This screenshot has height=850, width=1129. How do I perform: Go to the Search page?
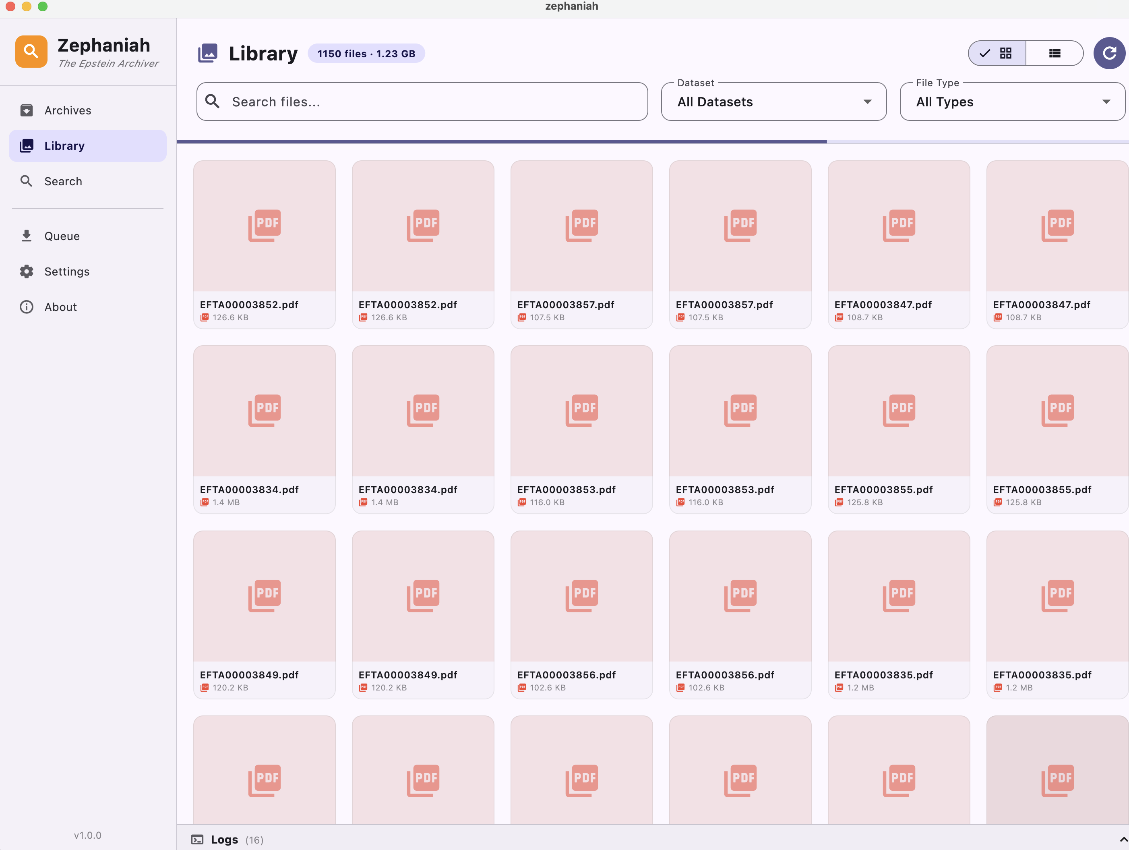(63, 181)
